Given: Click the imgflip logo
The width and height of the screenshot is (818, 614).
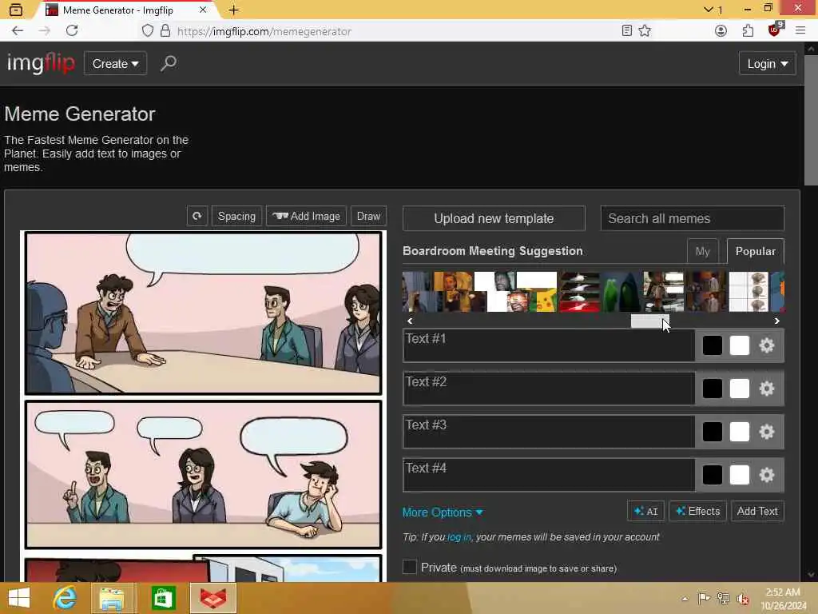Looking at the screenshot, I should pyautogui.click(x=41, y=63).
